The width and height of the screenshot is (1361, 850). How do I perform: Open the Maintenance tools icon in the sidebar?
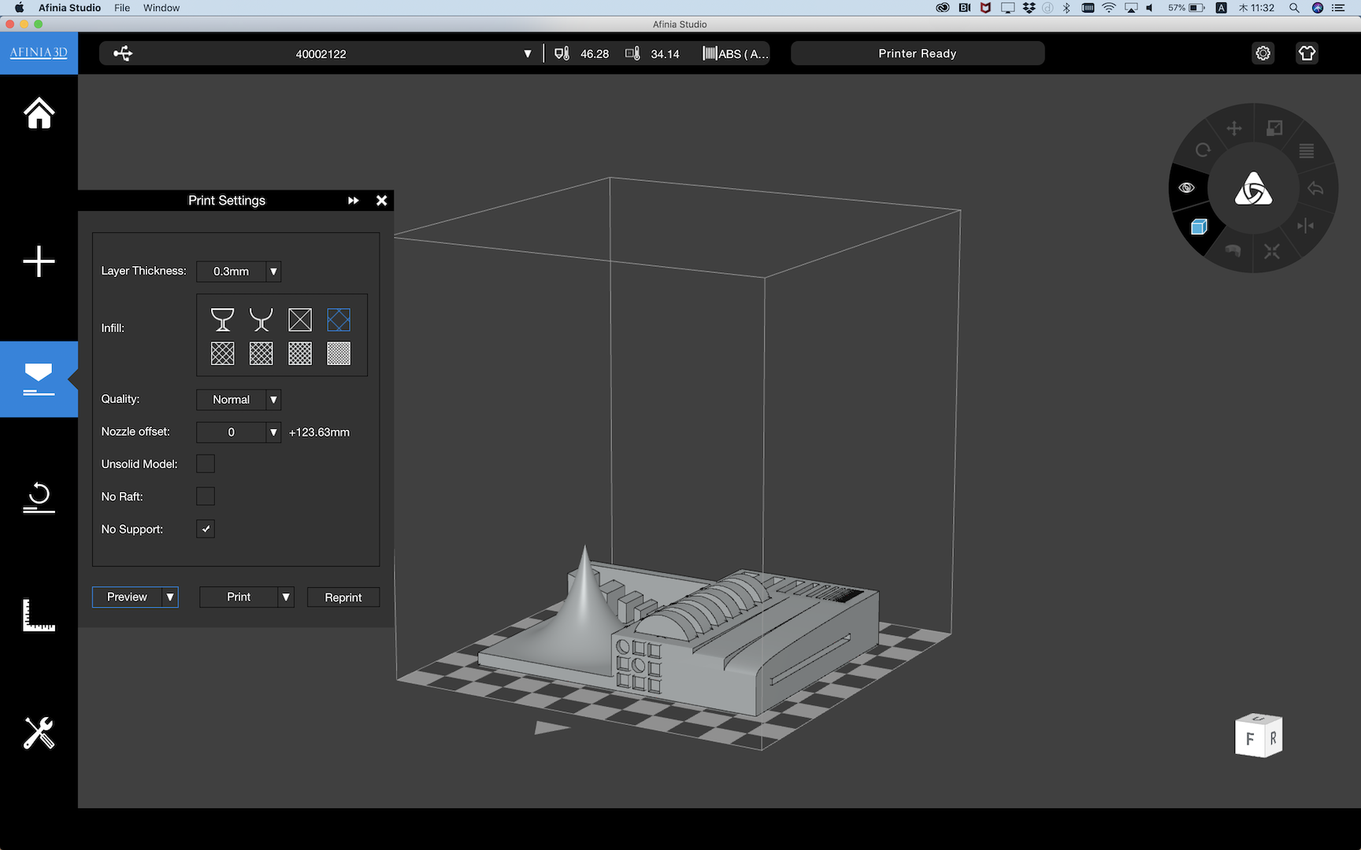coord(39,733)
